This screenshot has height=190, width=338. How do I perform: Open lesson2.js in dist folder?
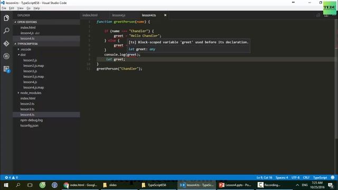point(30,60)
